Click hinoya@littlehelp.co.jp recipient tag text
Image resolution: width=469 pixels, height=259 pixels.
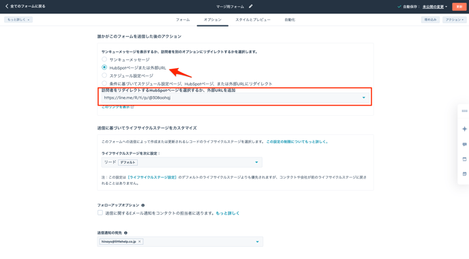pyautogui.click(x=119, y=241)
